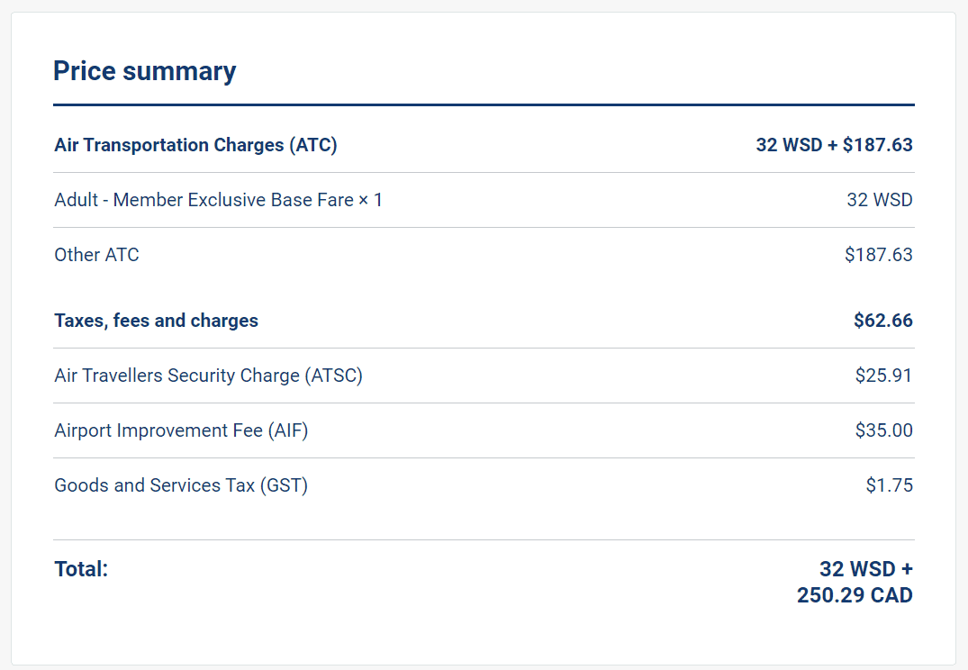This screenshot has width=968, height=670.
Task: Select the Total: label
Action: tap(81, 569)
